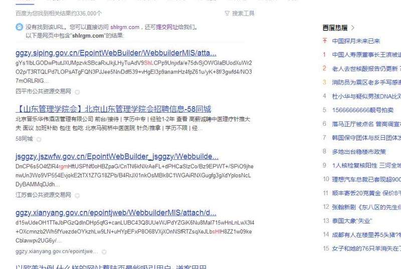Open hot search 消防员为震区老乡手写
The height and width of the screenshot is (269, 401).
[x=366, y=82]
